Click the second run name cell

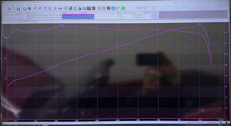(x=47, y=17)
